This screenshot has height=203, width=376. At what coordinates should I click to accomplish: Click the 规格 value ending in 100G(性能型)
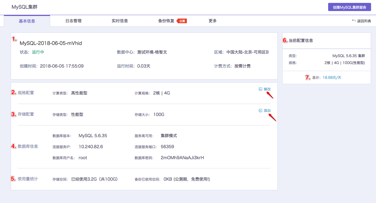point(345,63)
